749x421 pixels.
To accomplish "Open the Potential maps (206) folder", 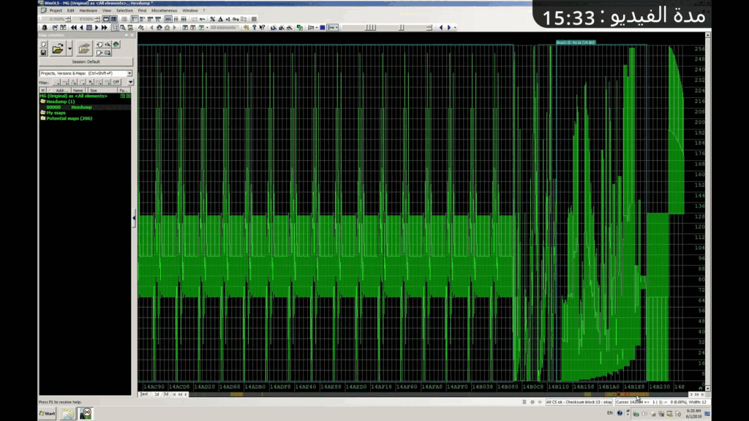I will (x=69, y=118).
